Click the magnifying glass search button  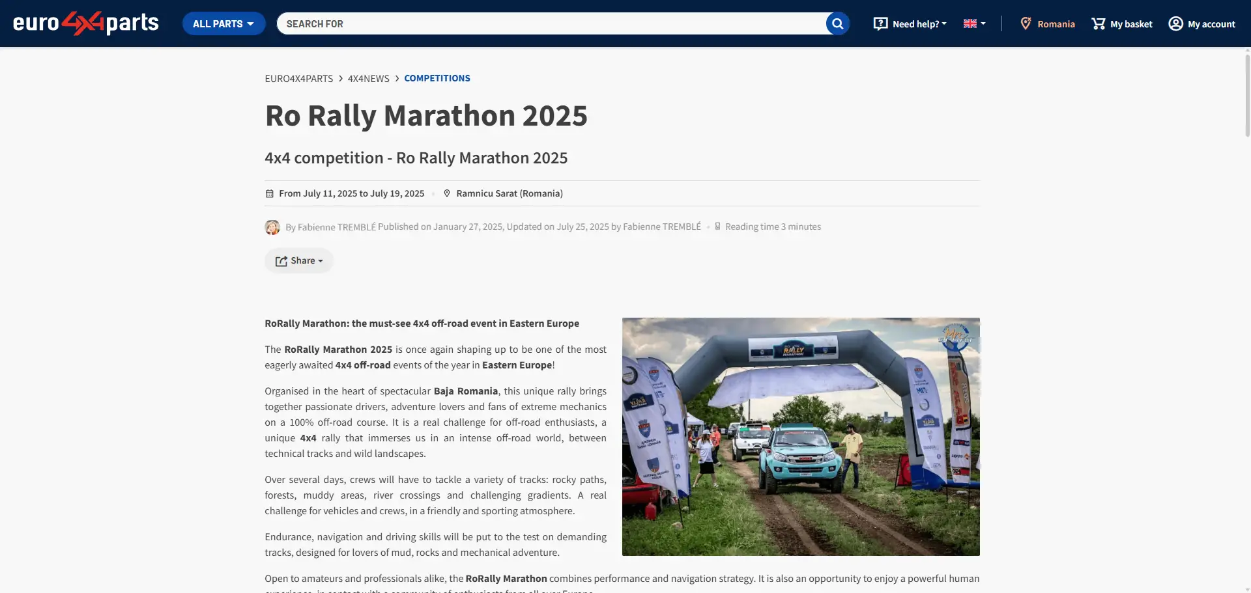837,23
